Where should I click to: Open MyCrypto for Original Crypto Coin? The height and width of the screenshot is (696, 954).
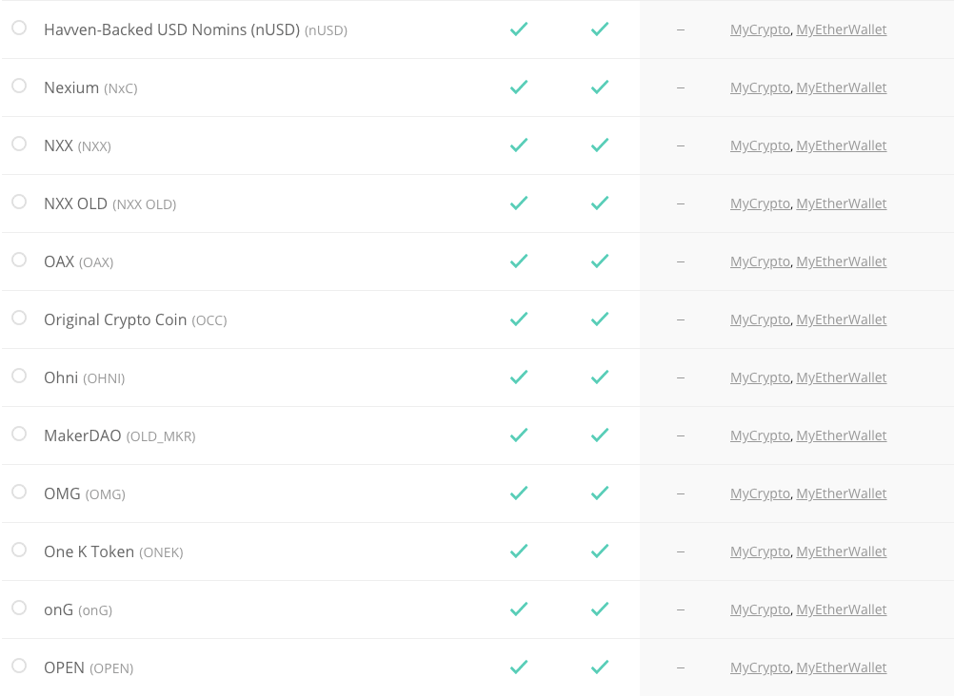coord(760,319)
